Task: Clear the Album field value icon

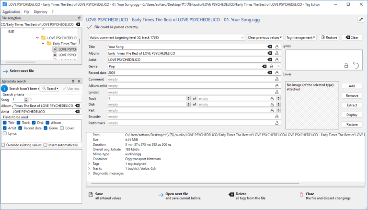Action: click(270, 53)
